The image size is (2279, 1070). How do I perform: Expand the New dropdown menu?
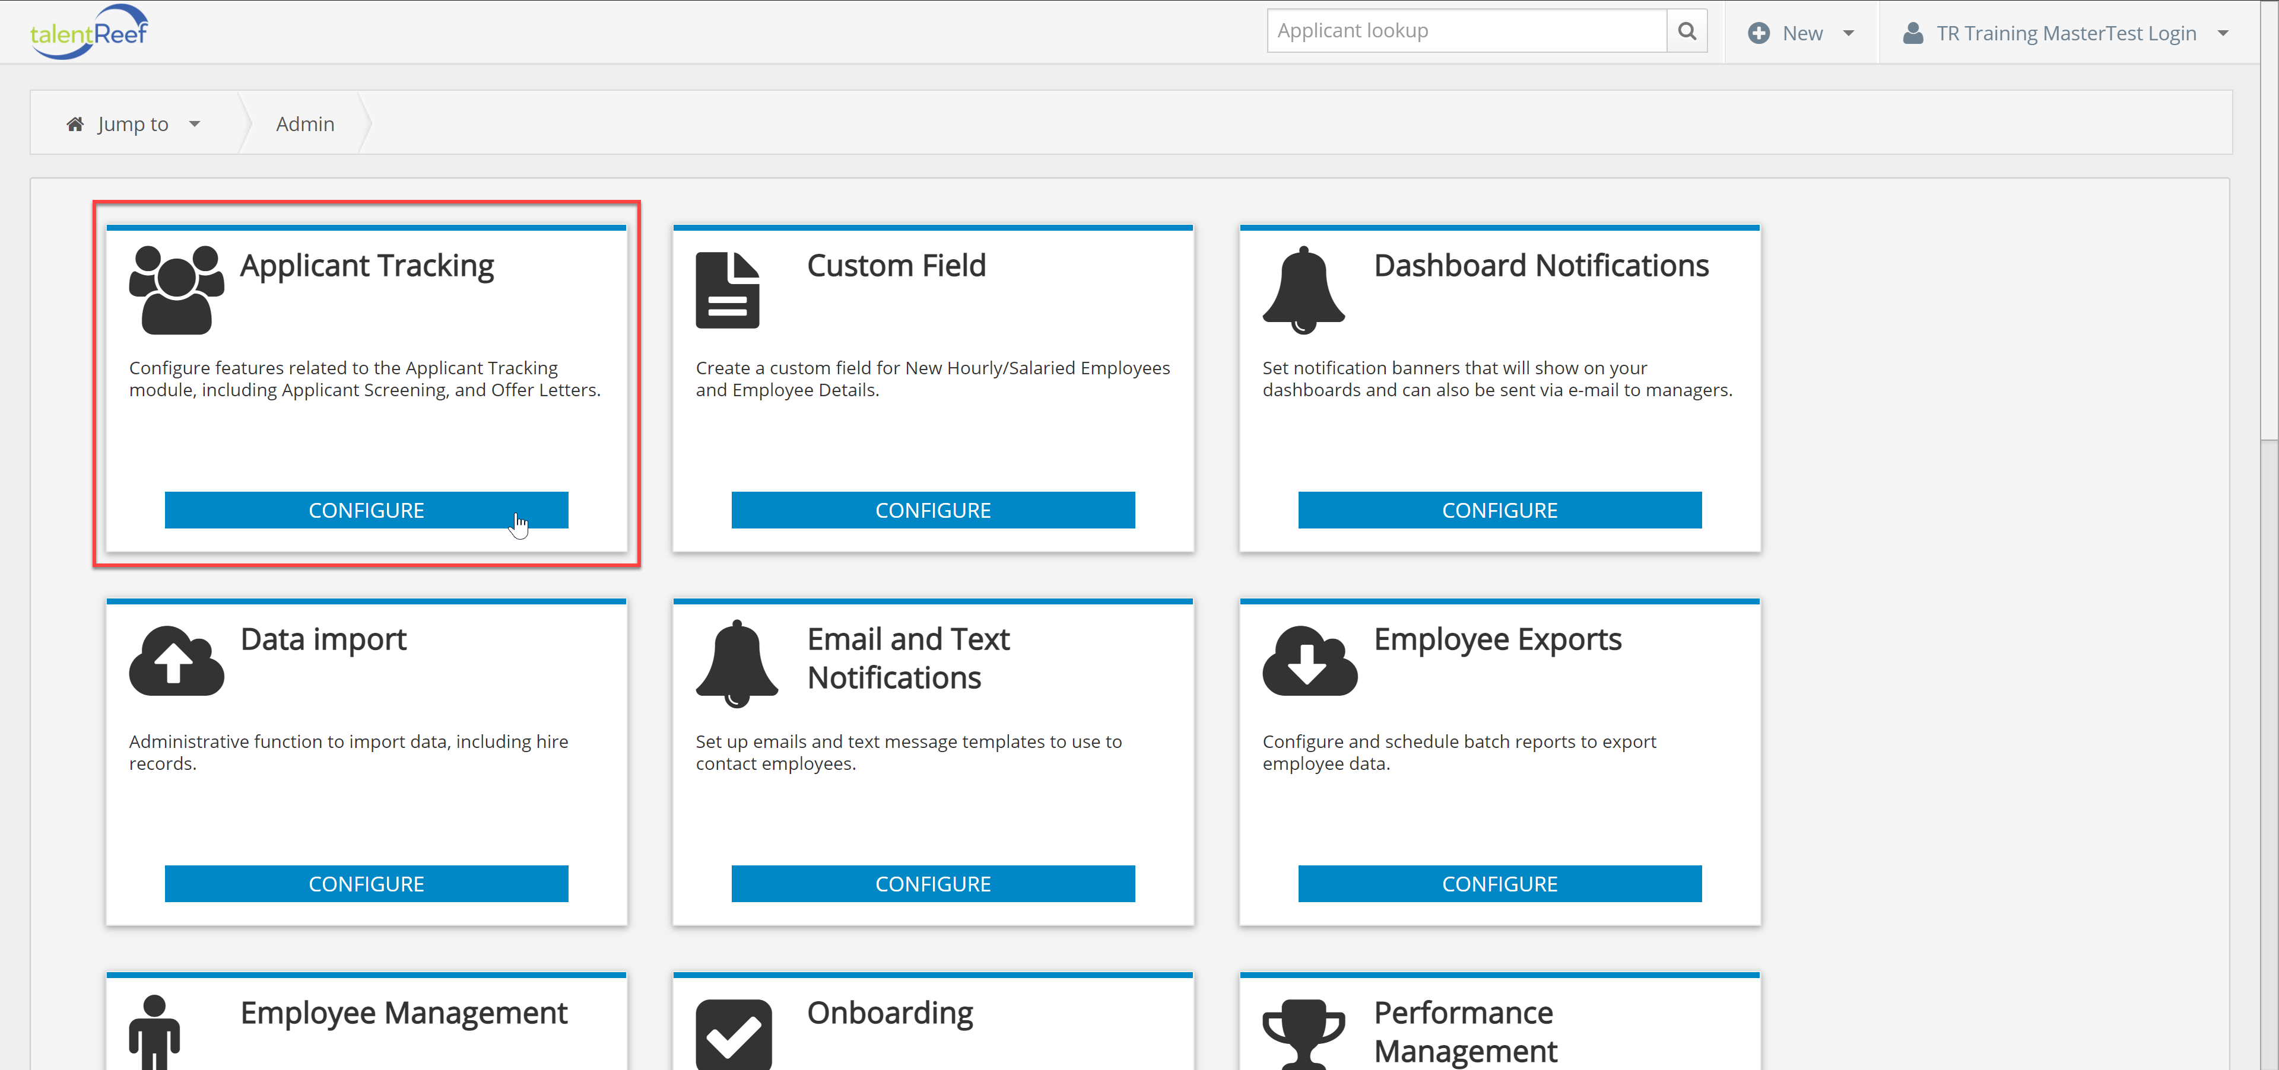click(x=1801, y=34)
